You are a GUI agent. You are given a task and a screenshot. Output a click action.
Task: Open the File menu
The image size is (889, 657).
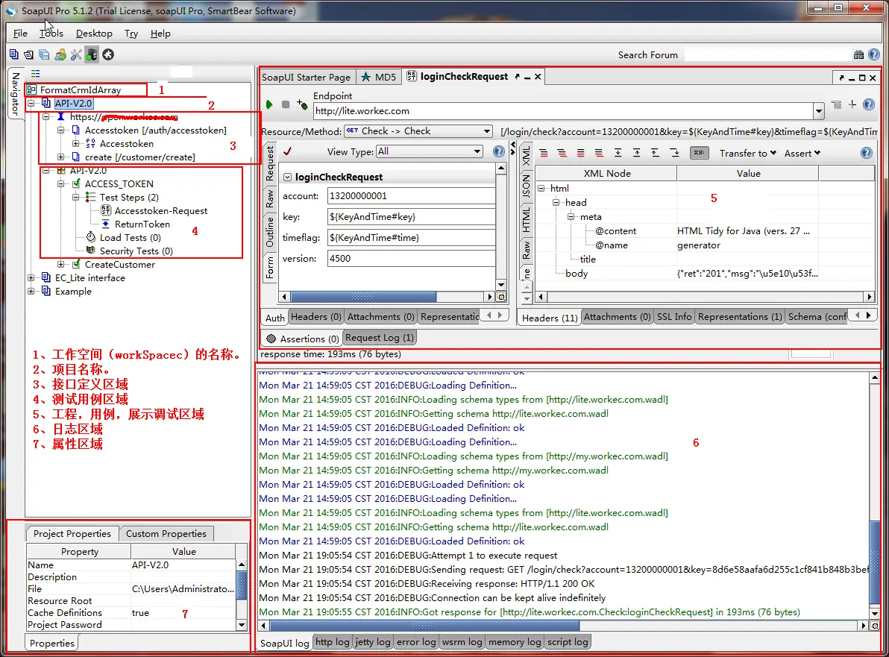pyautogui.click(x=20, y=34)
